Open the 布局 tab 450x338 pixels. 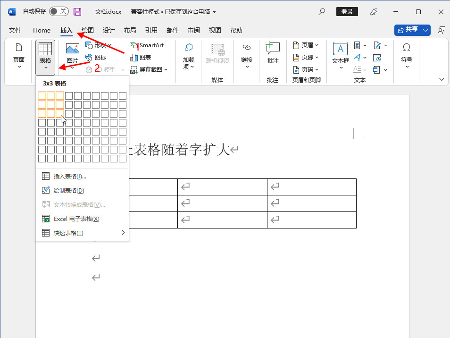(130, 30)
